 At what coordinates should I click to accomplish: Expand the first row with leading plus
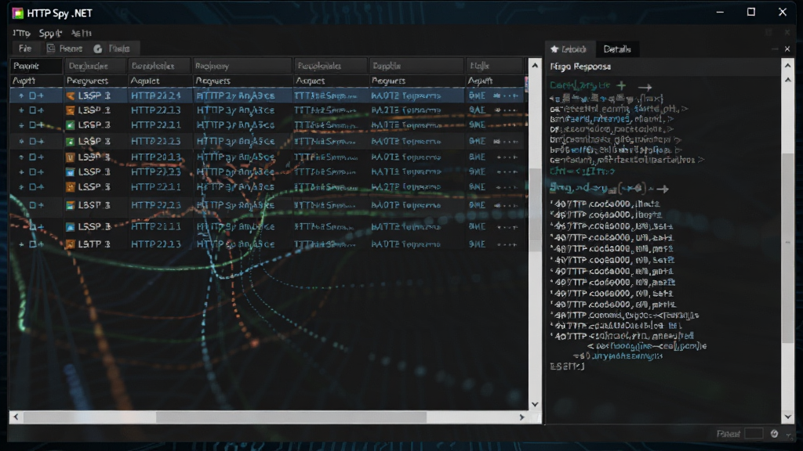tap(21, 96)
